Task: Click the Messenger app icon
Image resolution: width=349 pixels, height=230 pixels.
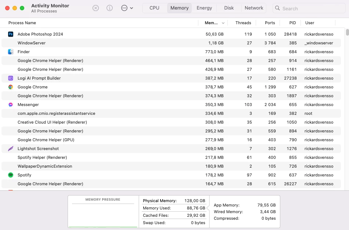Action: (10, 105)
